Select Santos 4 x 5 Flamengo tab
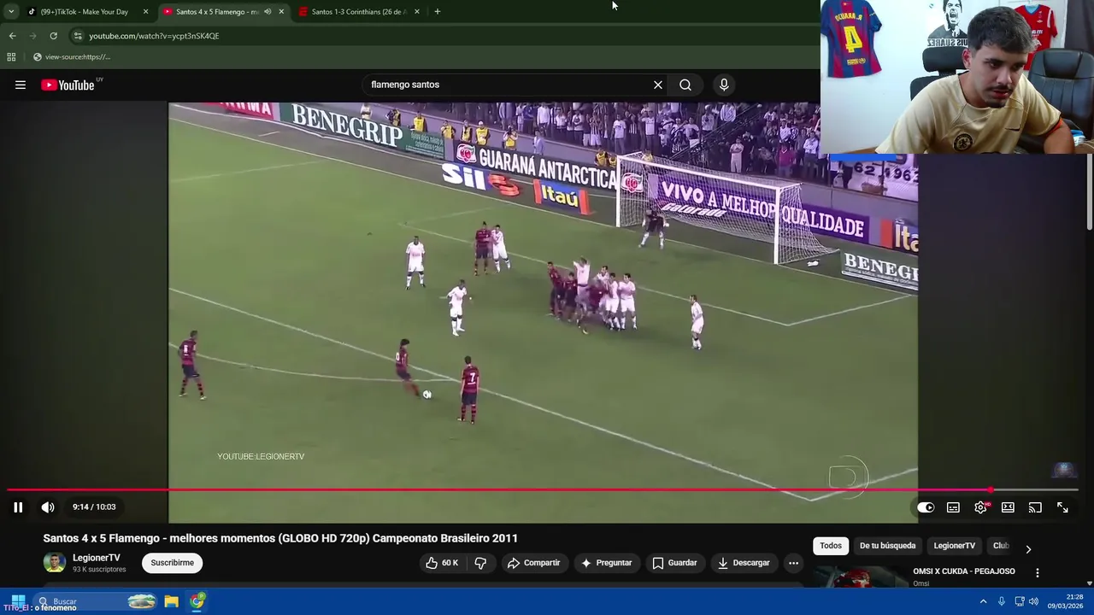This screenshot has width=1094, height=615. (217, 12)
